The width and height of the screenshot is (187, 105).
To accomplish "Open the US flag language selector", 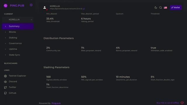I will tap(165, 8).
